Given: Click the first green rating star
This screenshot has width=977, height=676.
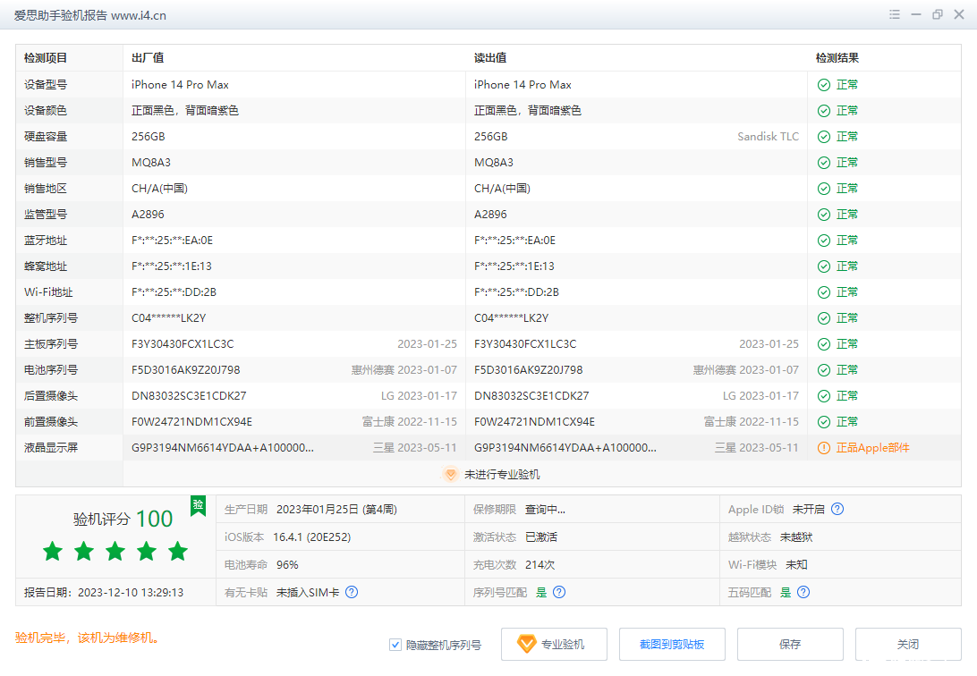Looking at the screenshot, I should [x=53, y=551].
